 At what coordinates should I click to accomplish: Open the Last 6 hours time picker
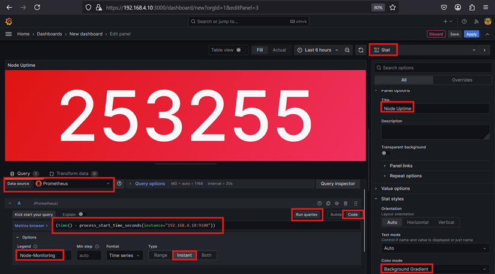318,50
